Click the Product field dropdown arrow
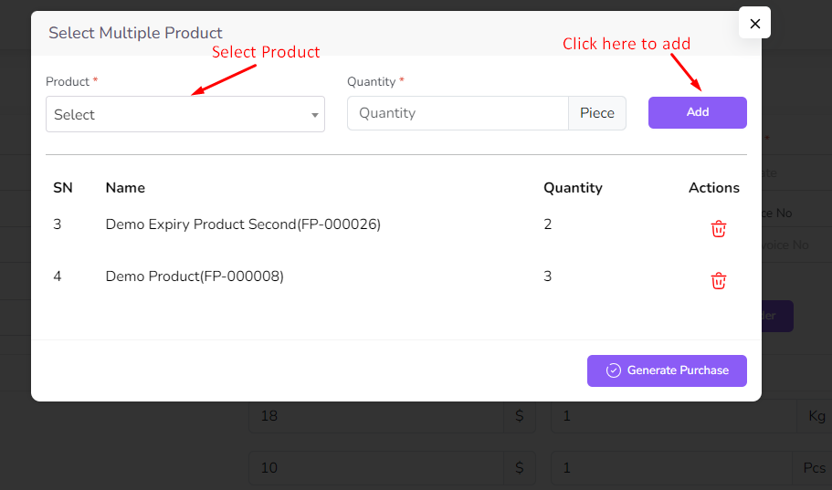The width and height of the screenshot is (832, 490). 315,116
